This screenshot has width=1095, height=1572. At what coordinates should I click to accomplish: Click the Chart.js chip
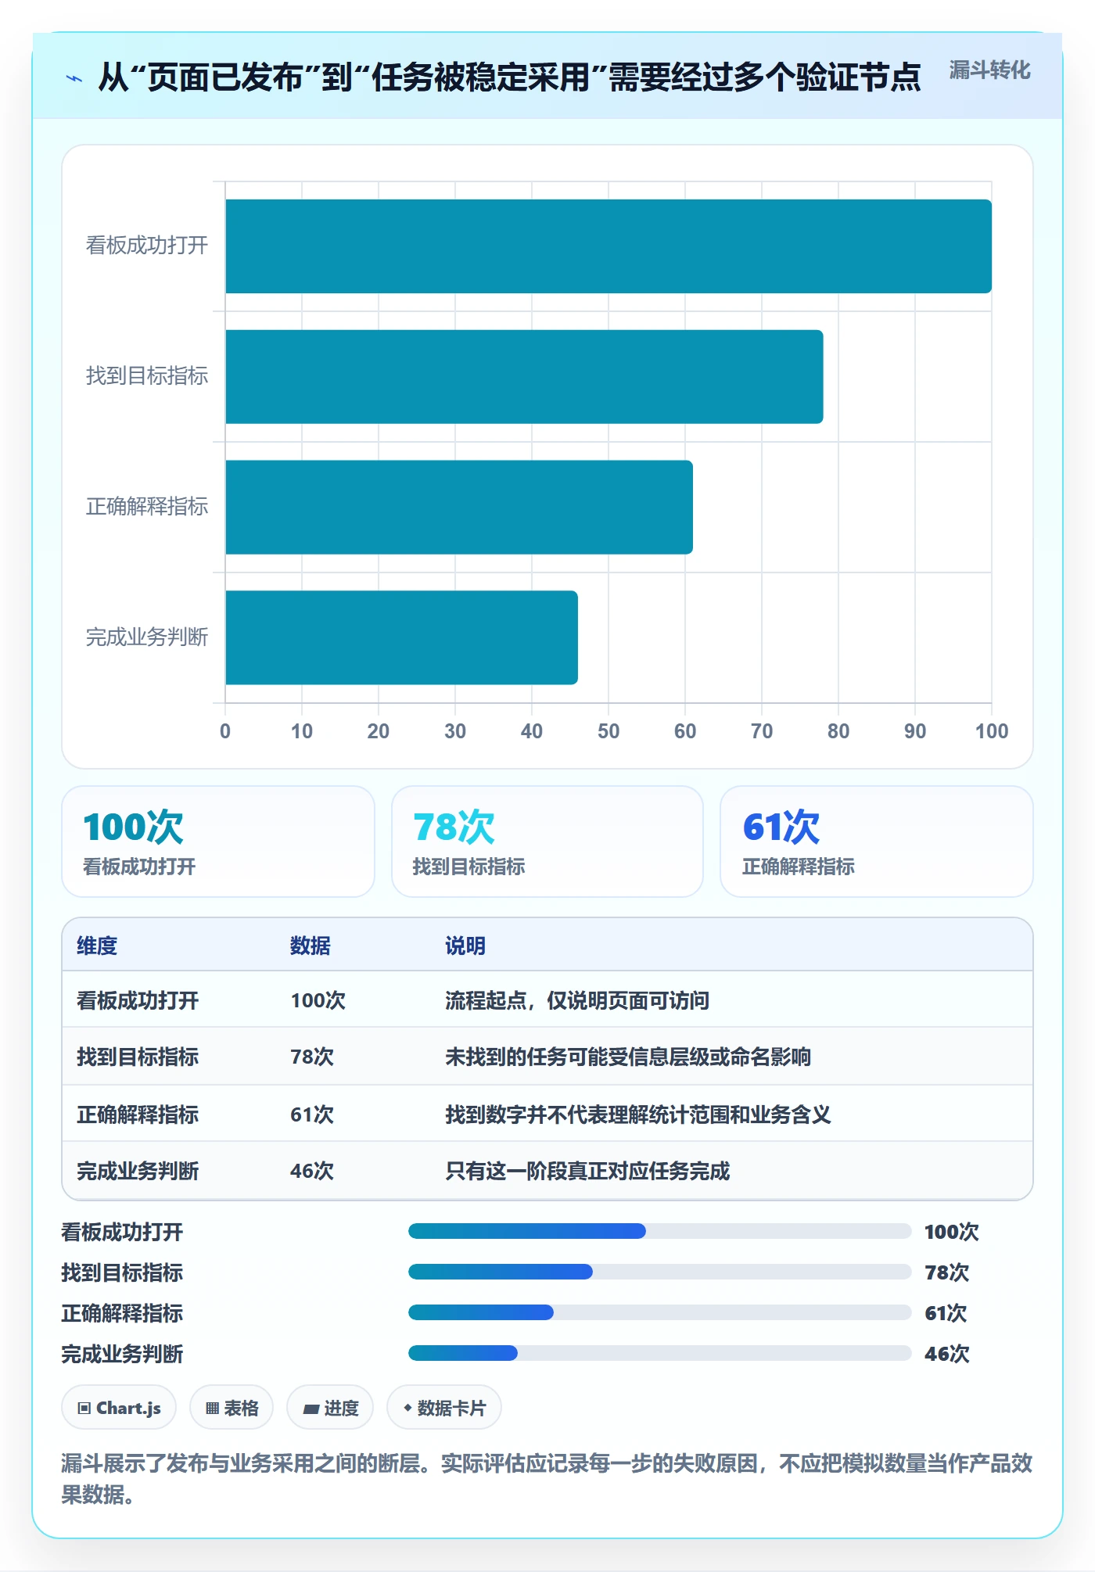(x=119, y=1408)
